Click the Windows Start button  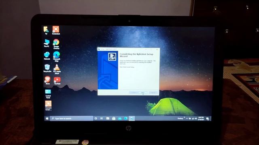click(x=47, y=118)
